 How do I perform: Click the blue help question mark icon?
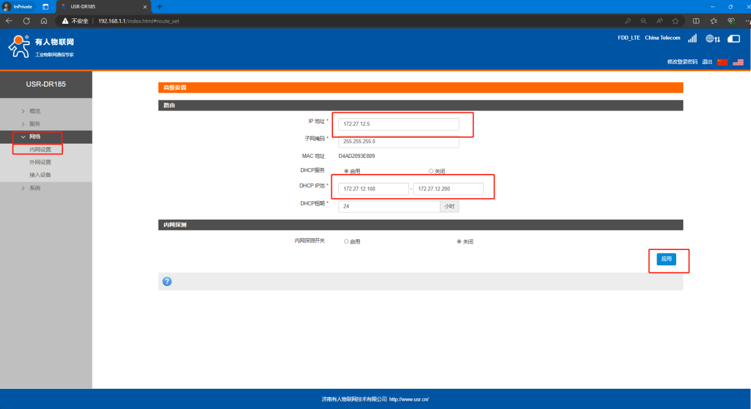click(167, 281)
